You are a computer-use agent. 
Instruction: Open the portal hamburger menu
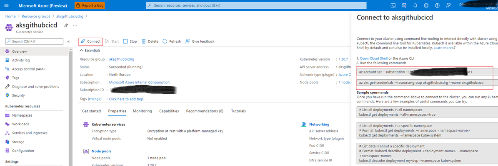pos(7,5)
